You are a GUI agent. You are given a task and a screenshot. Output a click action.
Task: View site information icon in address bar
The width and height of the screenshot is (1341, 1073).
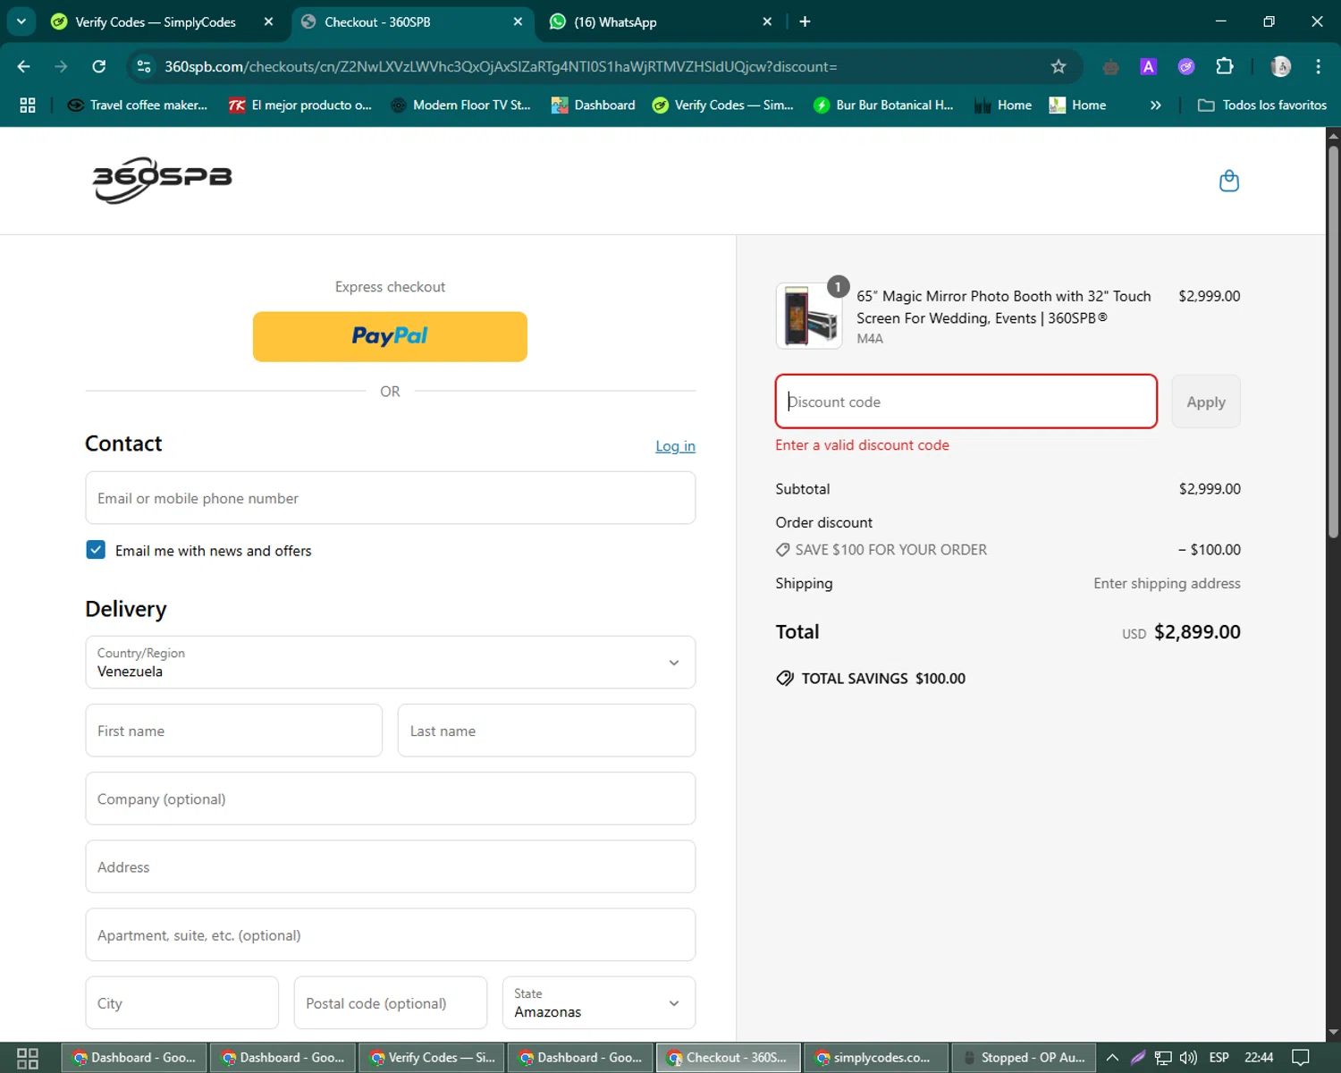144,66
